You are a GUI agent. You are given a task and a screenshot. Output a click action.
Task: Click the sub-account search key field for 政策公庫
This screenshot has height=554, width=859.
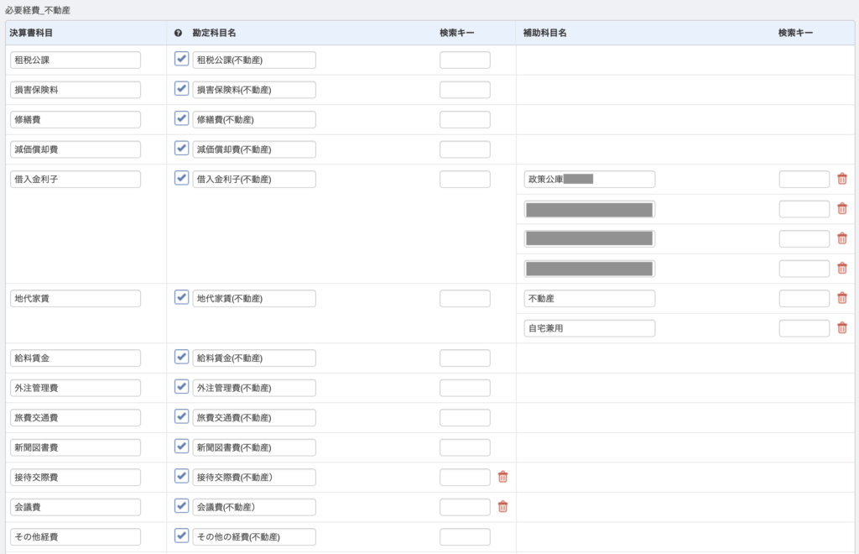[x=804, y=179]
